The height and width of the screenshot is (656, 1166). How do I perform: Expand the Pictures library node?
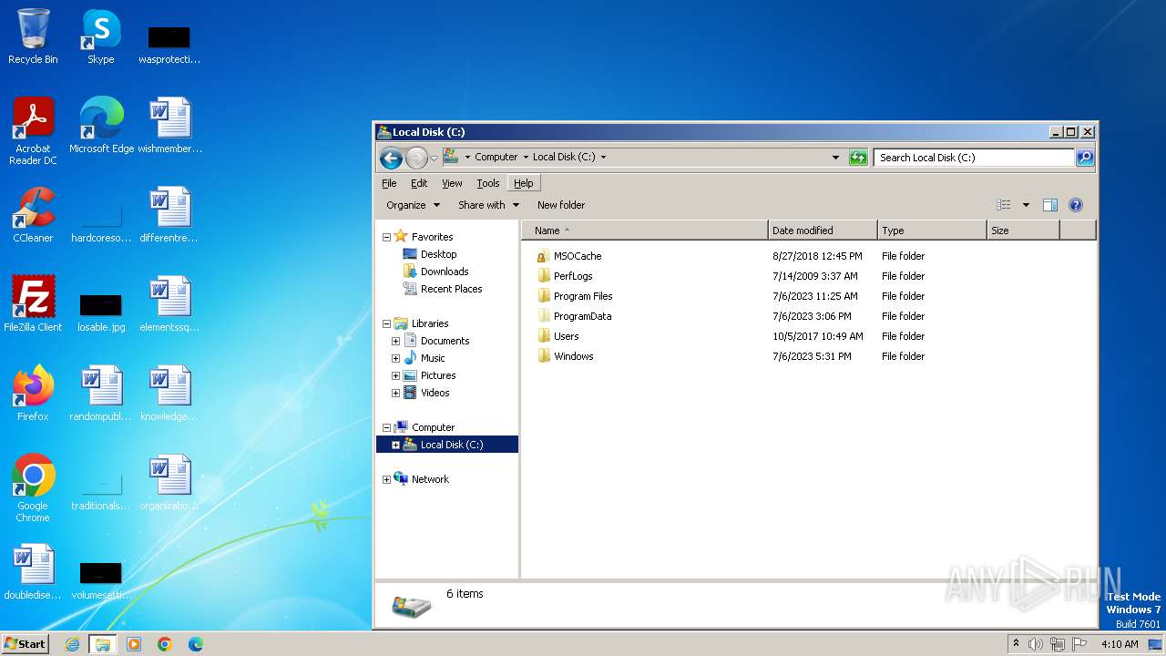coord(395,375)
